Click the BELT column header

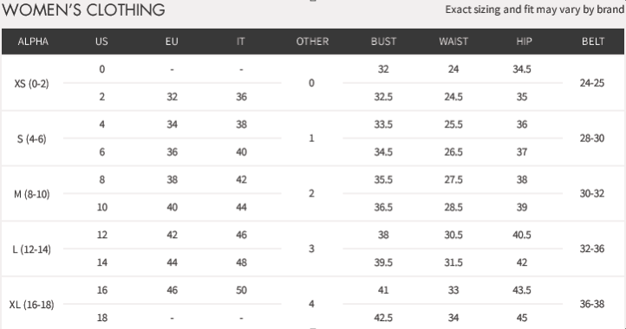[x=593, y=42]
